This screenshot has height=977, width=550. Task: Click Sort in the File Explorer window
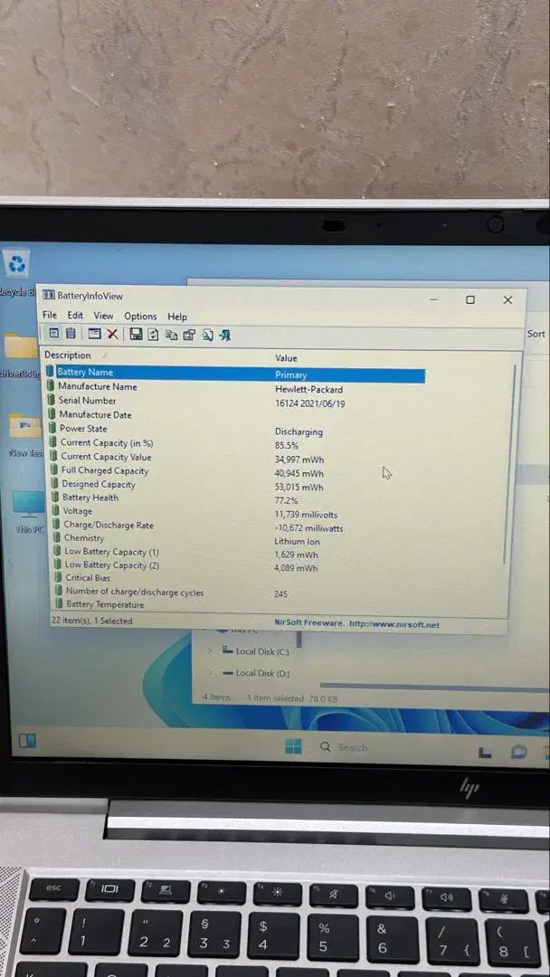coord(536,334)
